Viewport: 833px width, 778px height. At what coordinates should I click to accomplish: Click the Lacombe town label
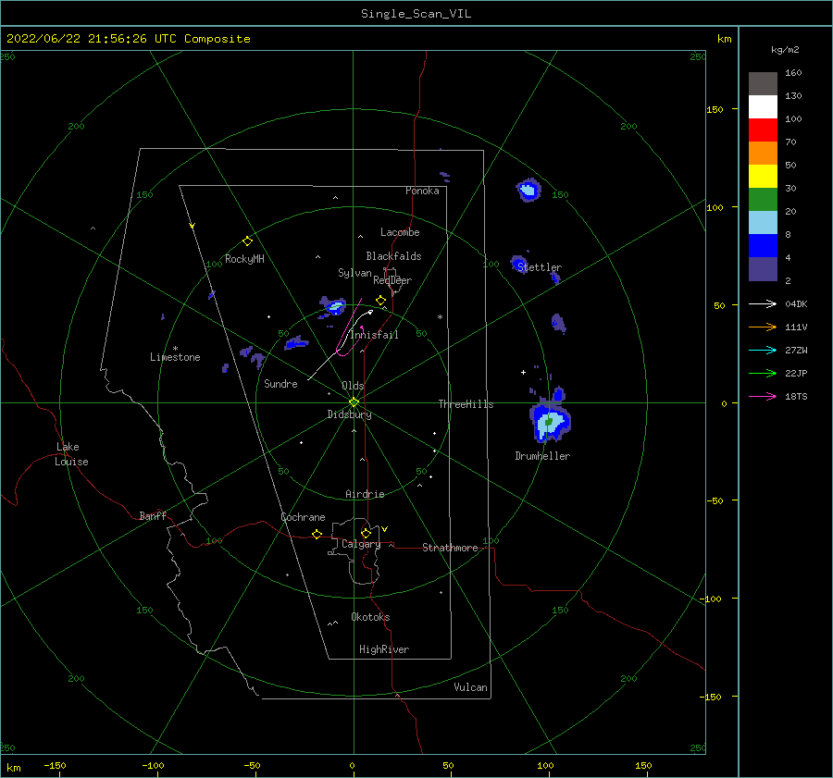400,232
